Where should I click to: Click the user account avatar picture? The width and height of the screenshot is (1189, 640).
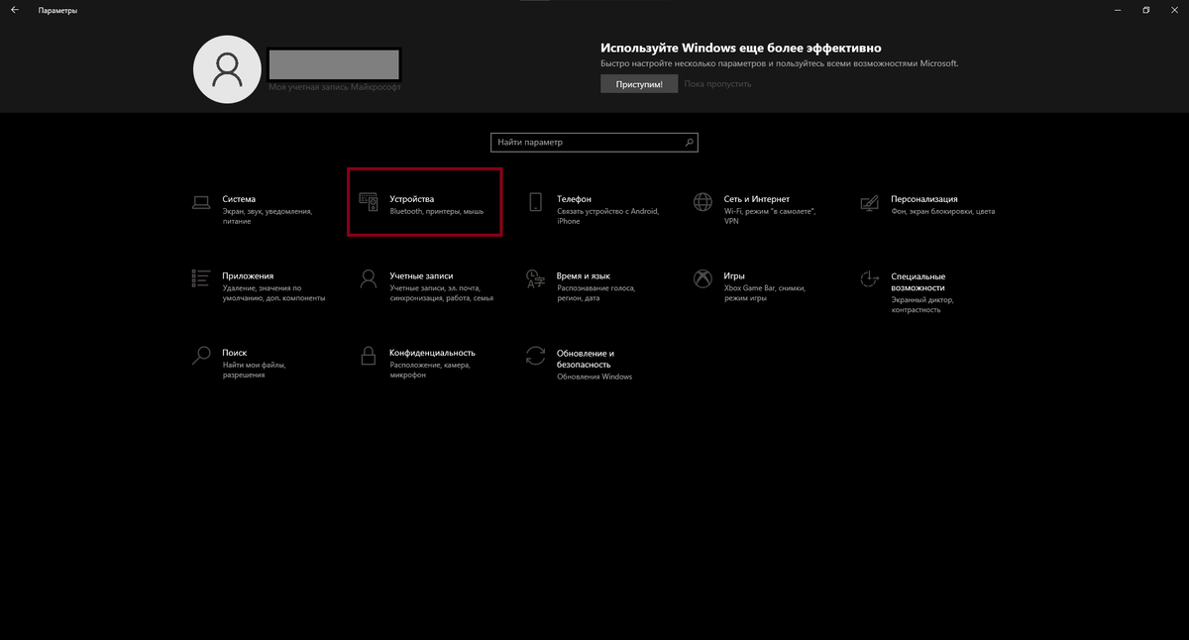click(x=227, y=69)
